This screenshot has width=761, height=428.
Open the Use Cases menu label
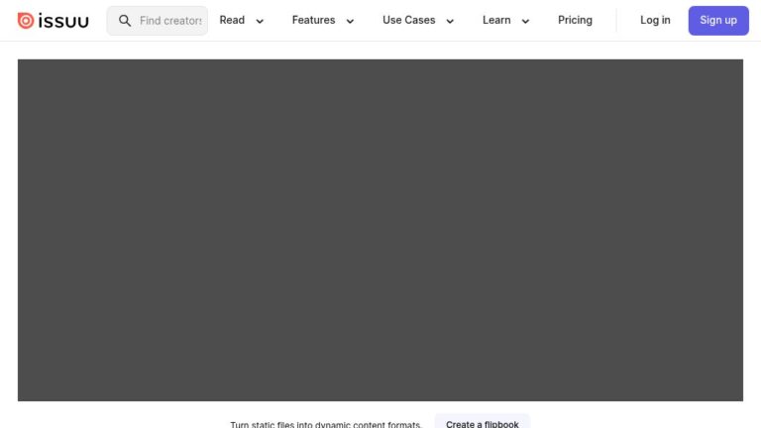click(408, 20)
